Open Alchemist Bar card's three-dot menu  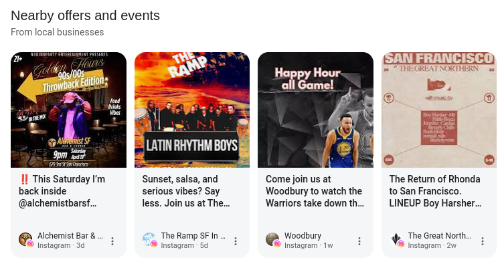click(x=112, y=241)
